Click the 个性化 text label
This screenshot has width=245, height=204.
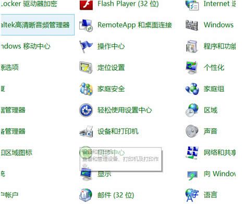click(x=214, y=67)
